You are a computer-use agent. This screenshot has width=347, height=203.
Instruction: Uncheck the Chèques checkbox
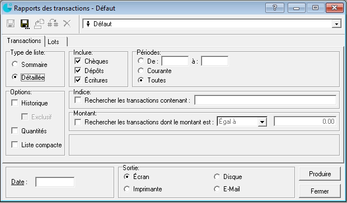pyautogui.click(x=78, y=61)
